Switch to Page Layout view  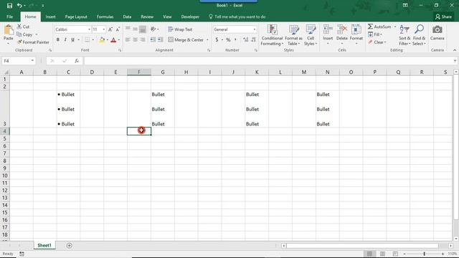coord(382,254)
